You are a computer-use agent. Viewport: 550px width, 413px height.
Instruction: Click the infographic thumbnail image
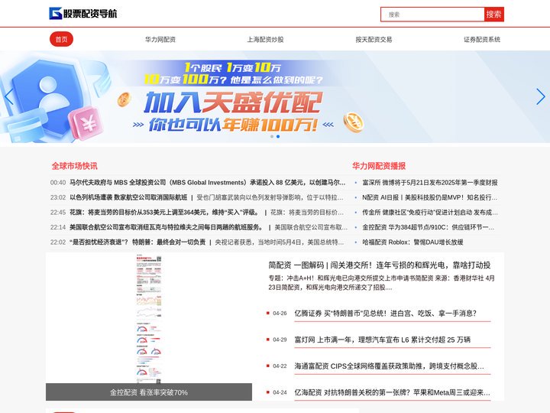tap(149, 319)
